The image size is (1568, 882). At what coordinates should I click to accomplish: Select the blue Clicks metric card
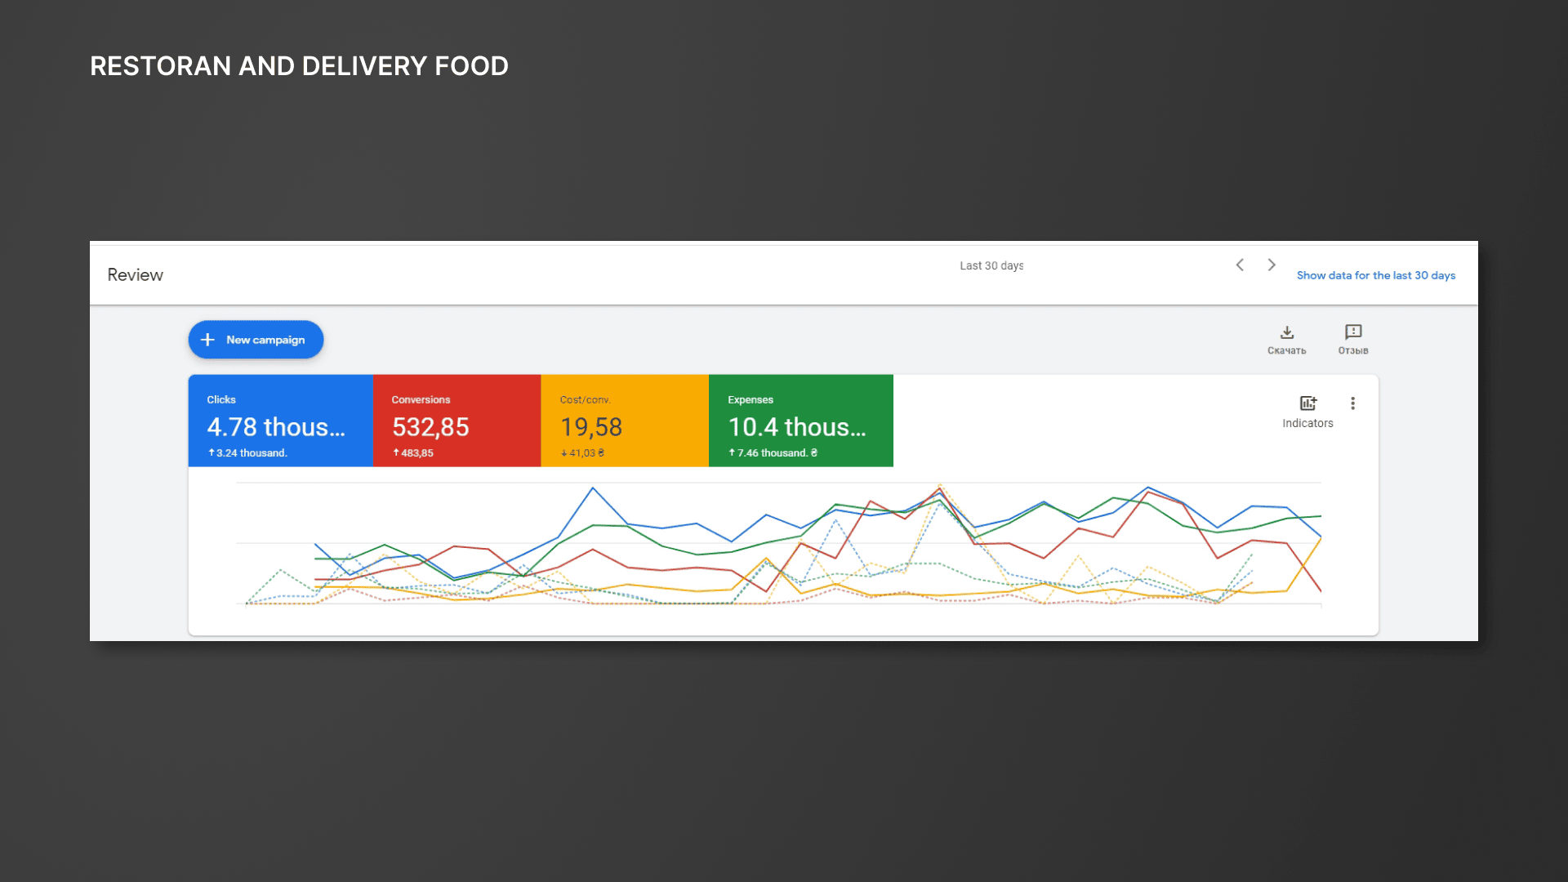click(281, 421)
